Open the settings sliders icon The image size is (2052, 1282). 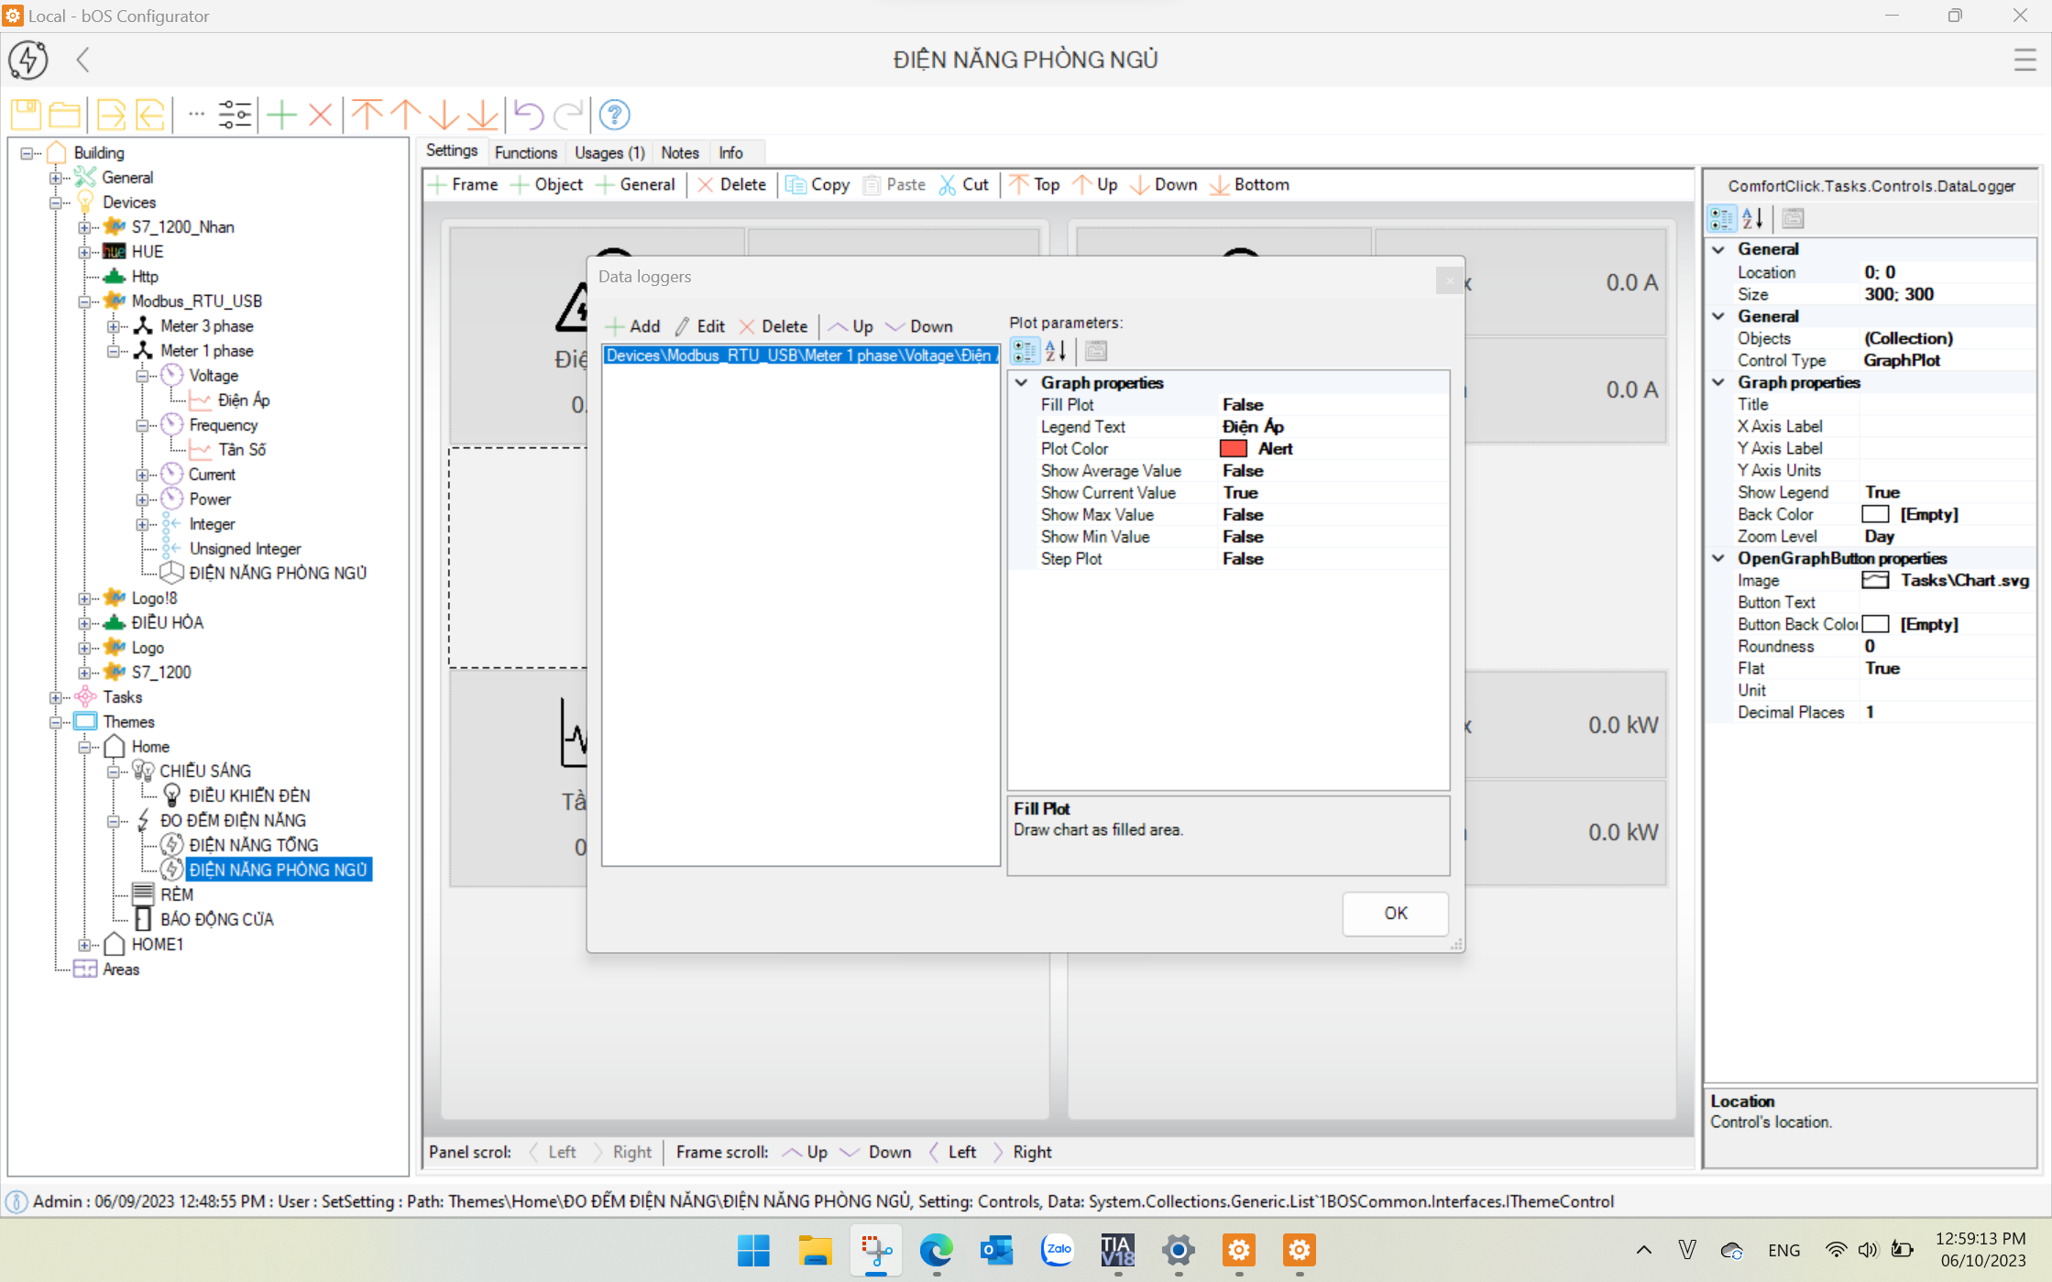pyautogui.click(x=235, y=115)
